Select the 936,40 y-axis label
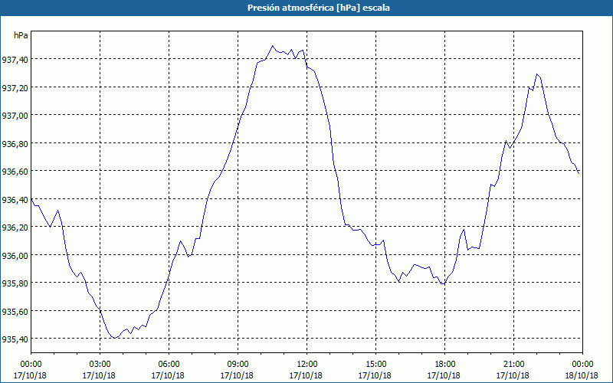 pyautogui.click(x=15, y=200)
